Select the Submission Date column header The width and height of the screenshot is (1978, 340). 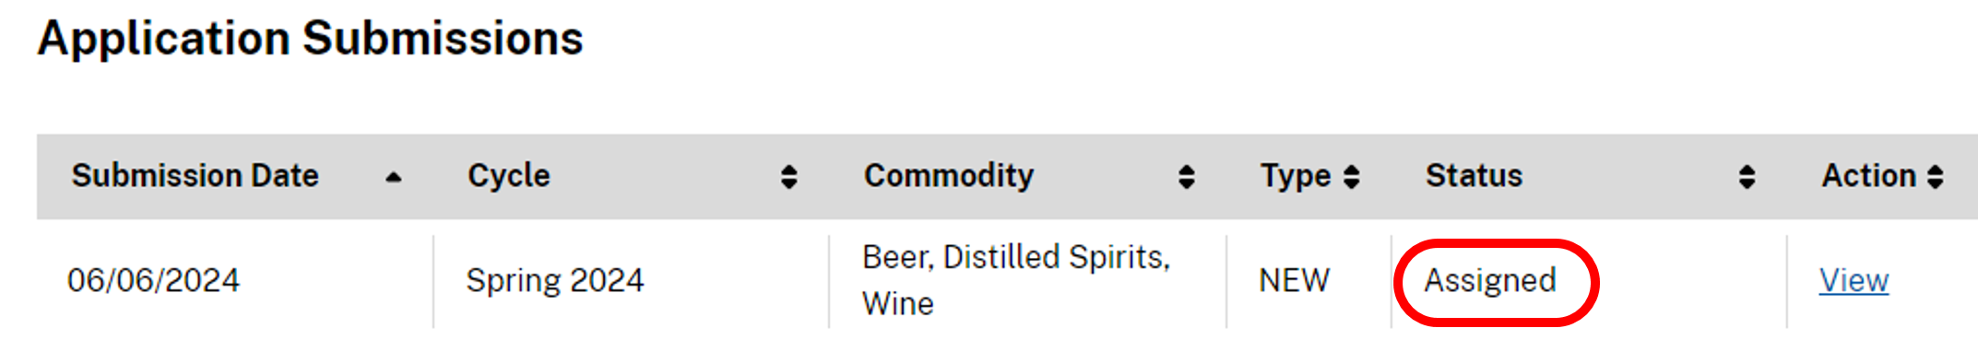(x=195, y=175)
